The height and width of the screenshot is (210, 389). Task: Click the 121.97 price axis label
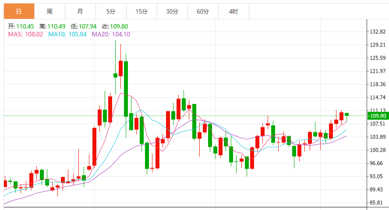point(378,71)
